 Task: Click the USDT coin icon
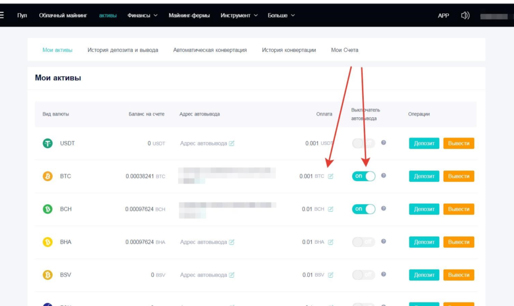(x=47, y=143)
